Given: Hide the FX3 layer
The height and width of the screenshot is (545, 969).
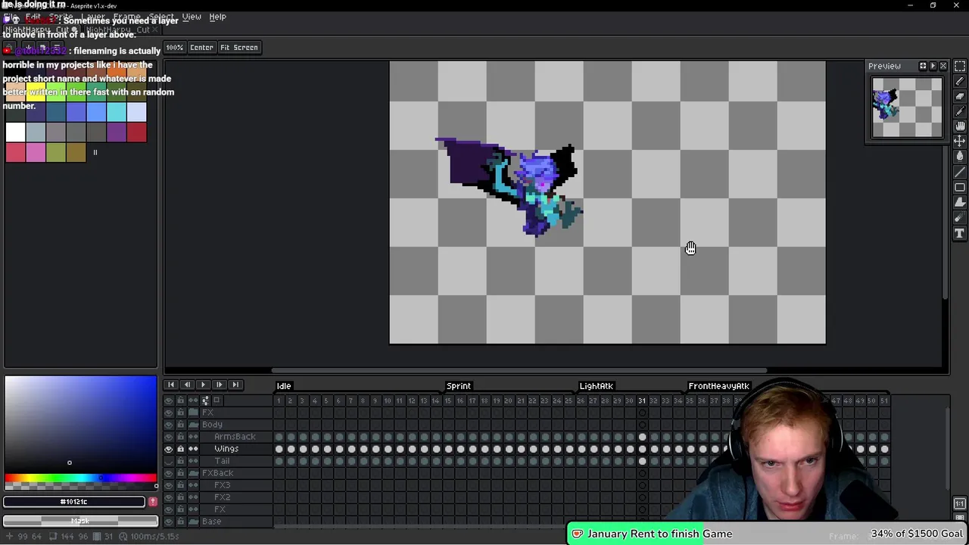Looking at the screenshot, I should coord(169,485).
